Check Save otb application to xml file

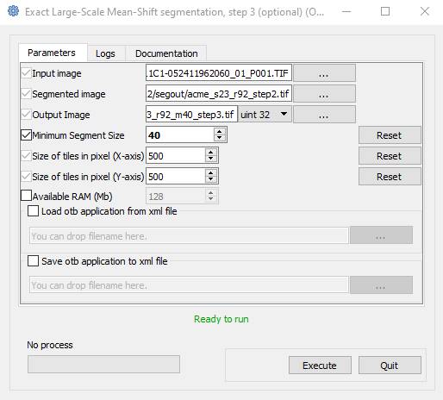[33, 261]
